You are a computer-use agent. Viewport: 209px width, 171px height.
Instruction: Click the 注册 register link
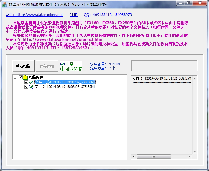click(74, 15)
